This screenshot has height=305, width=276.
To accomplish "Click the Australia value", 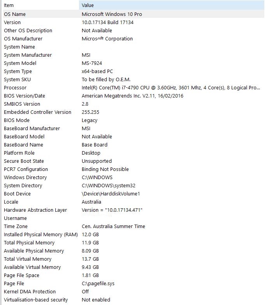I will (91, 202).
